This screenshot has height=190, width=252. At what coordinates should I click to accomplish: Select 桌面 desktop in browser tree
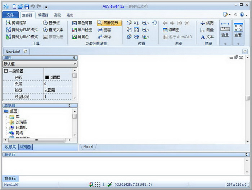14,111
